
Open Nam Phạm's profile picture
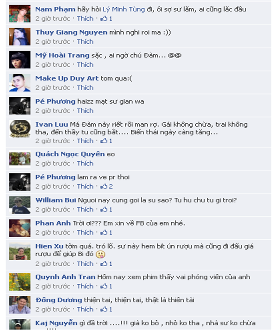20,14
